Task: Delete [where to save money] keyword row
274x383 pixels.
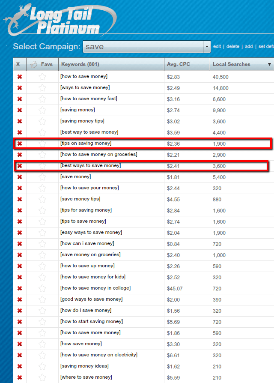Action: [20, 377]
